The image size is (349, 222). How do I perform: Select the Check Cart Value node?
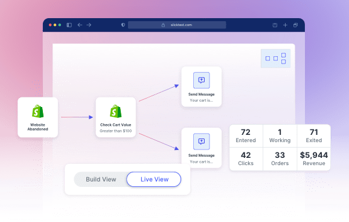click(116, 117)
